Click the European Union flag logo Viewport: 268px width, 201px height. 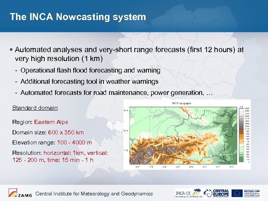pos(237,193)
